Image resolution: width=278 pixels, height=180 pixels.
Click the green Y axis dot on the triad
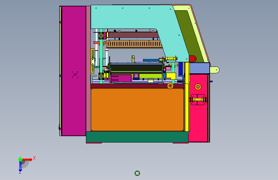point(20,160)
